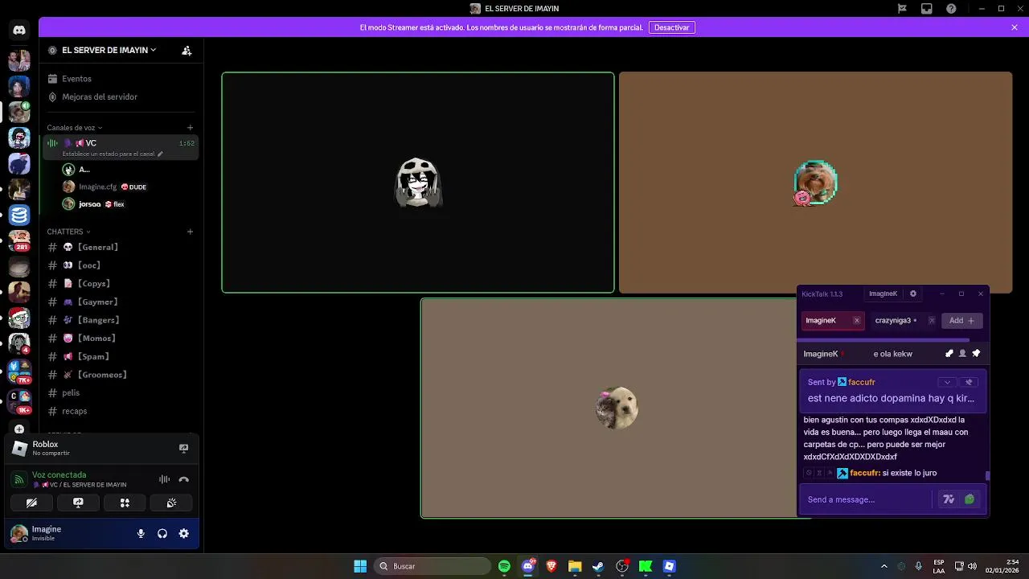Open the activities launcher button
This screenshot has width=1029, height=579.
pyautogui.click(x=125, y=503)
